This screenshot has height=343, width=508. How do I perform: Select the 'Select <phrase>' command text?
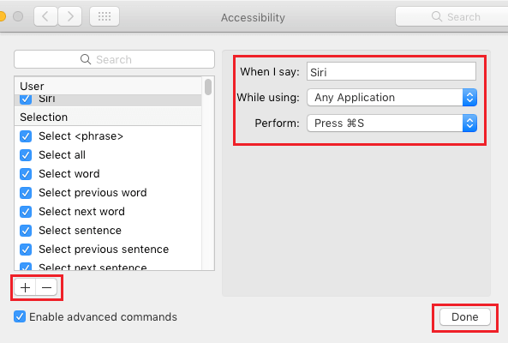click(x=81, y=136)
